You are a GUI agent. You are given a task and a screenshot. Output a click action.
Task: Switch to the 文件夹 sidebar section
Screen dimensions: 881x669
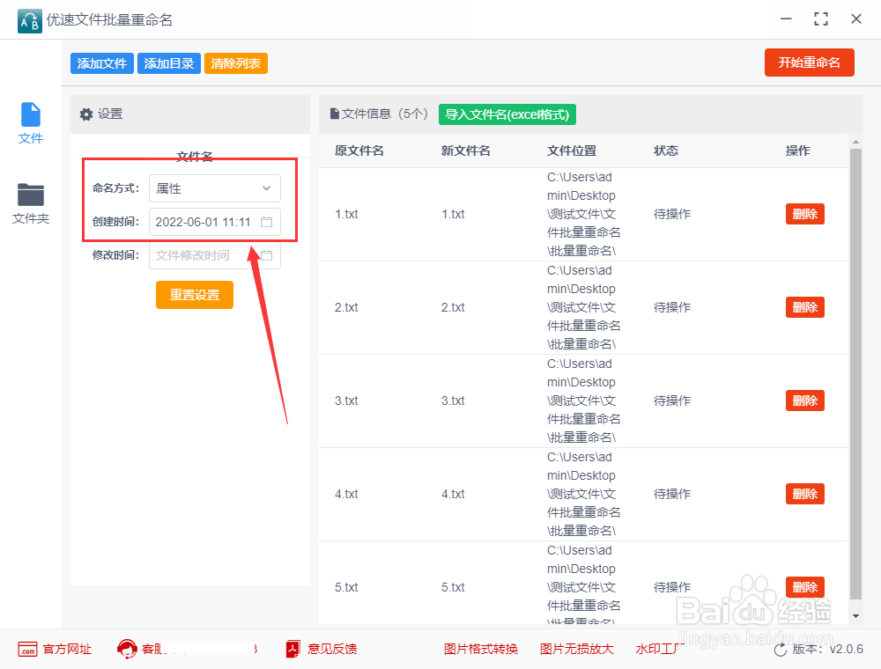point(30,203)
